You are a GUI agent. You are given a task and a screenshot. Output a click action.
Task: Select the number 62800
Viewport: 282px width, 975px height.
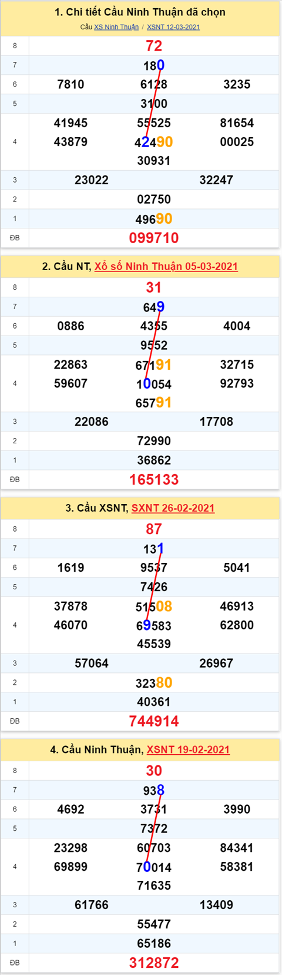point(237,625)
